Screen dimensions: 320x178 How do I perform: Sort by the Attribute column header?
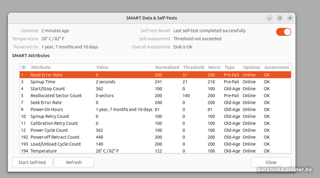click(41, 67)
